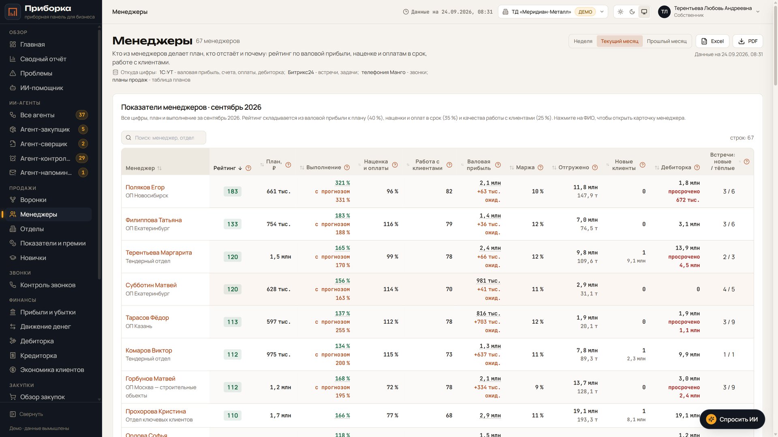Open ИИ-помощник in sidebar
Image resolution: width=778 pixels, height=437 pixels.
click(49, 88)
